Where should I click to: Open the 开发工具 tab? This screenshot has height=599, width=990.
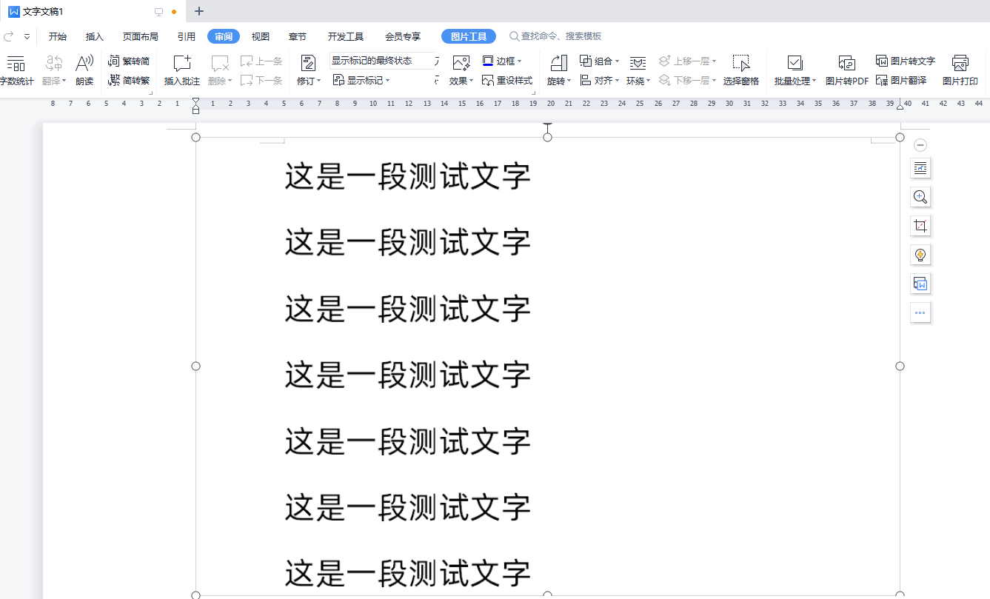[x=346, y=36]
